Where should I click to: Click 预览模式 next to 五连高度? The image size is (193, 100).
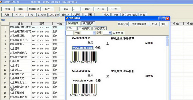point(99,28)
